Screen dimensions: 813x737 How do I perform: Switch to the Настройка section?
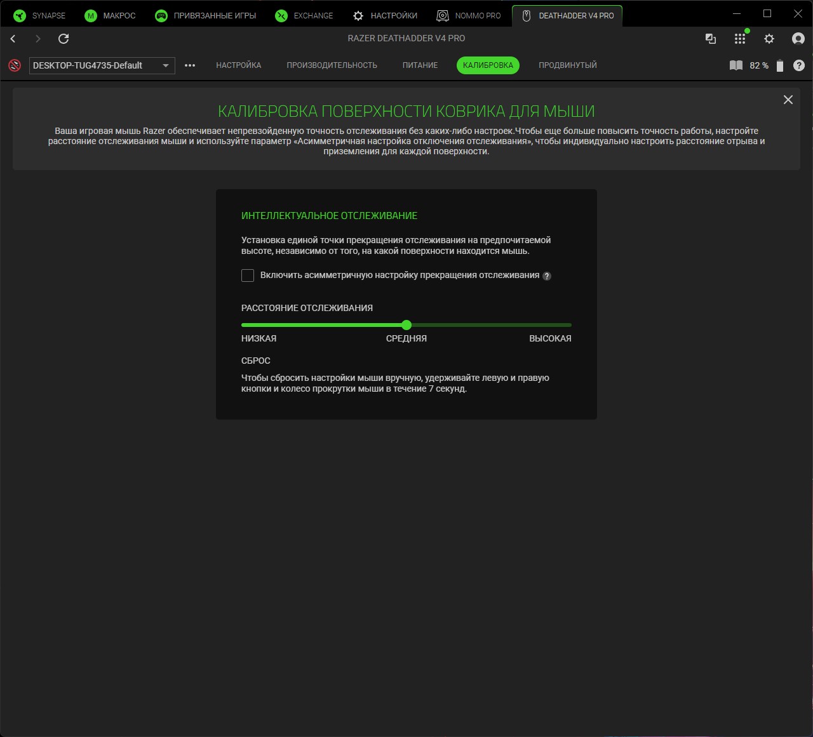point(239,65)
